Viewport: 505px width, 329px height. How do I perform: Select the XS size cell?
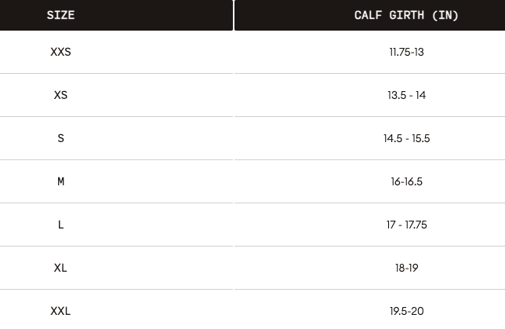(x=60, y=95)
